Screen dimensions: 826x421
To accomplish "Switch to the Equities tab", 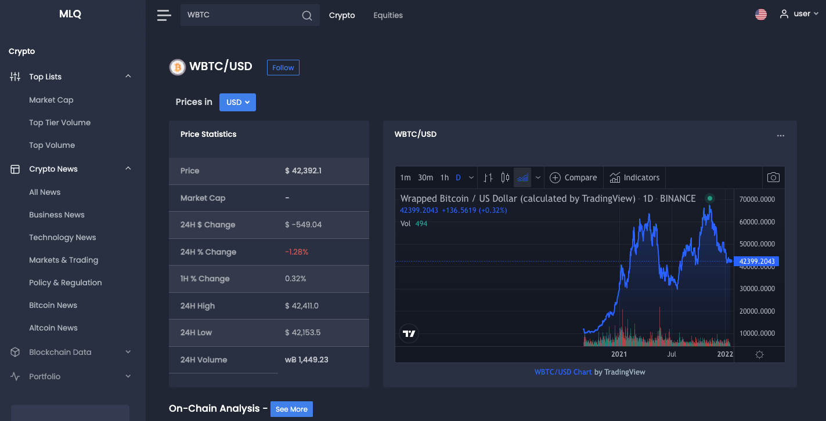I will 388,15.
